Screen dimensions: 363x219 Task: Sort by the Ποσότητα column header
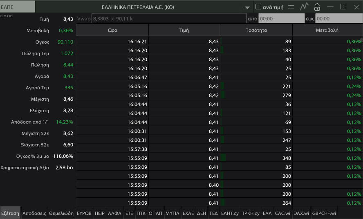tap(256, 30)
